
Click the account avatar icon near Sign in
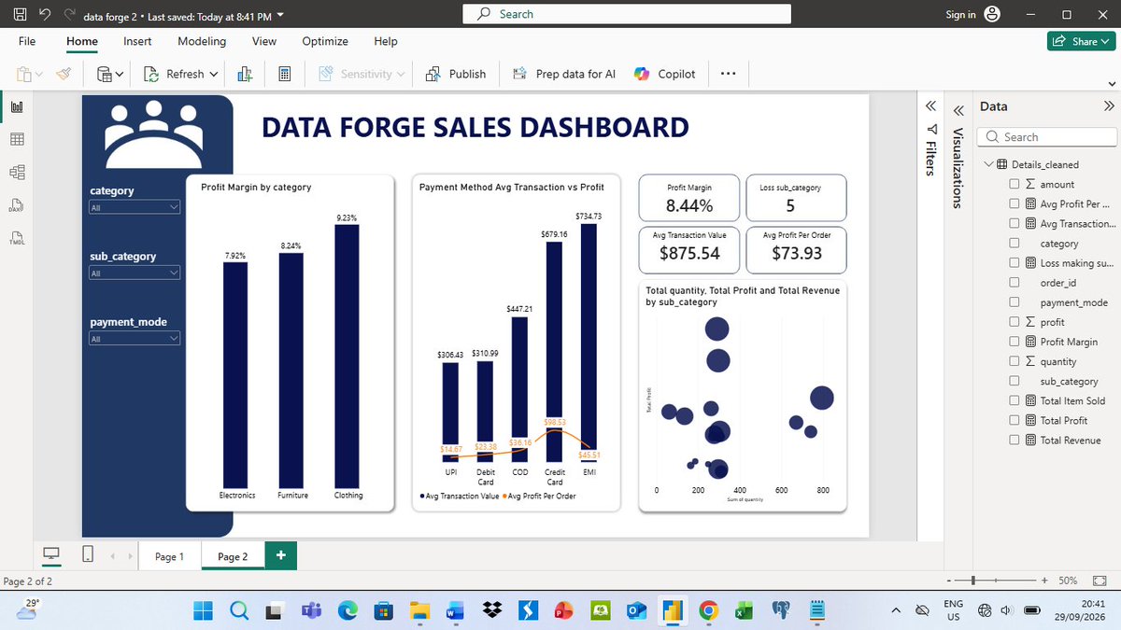tap(992, 14)
